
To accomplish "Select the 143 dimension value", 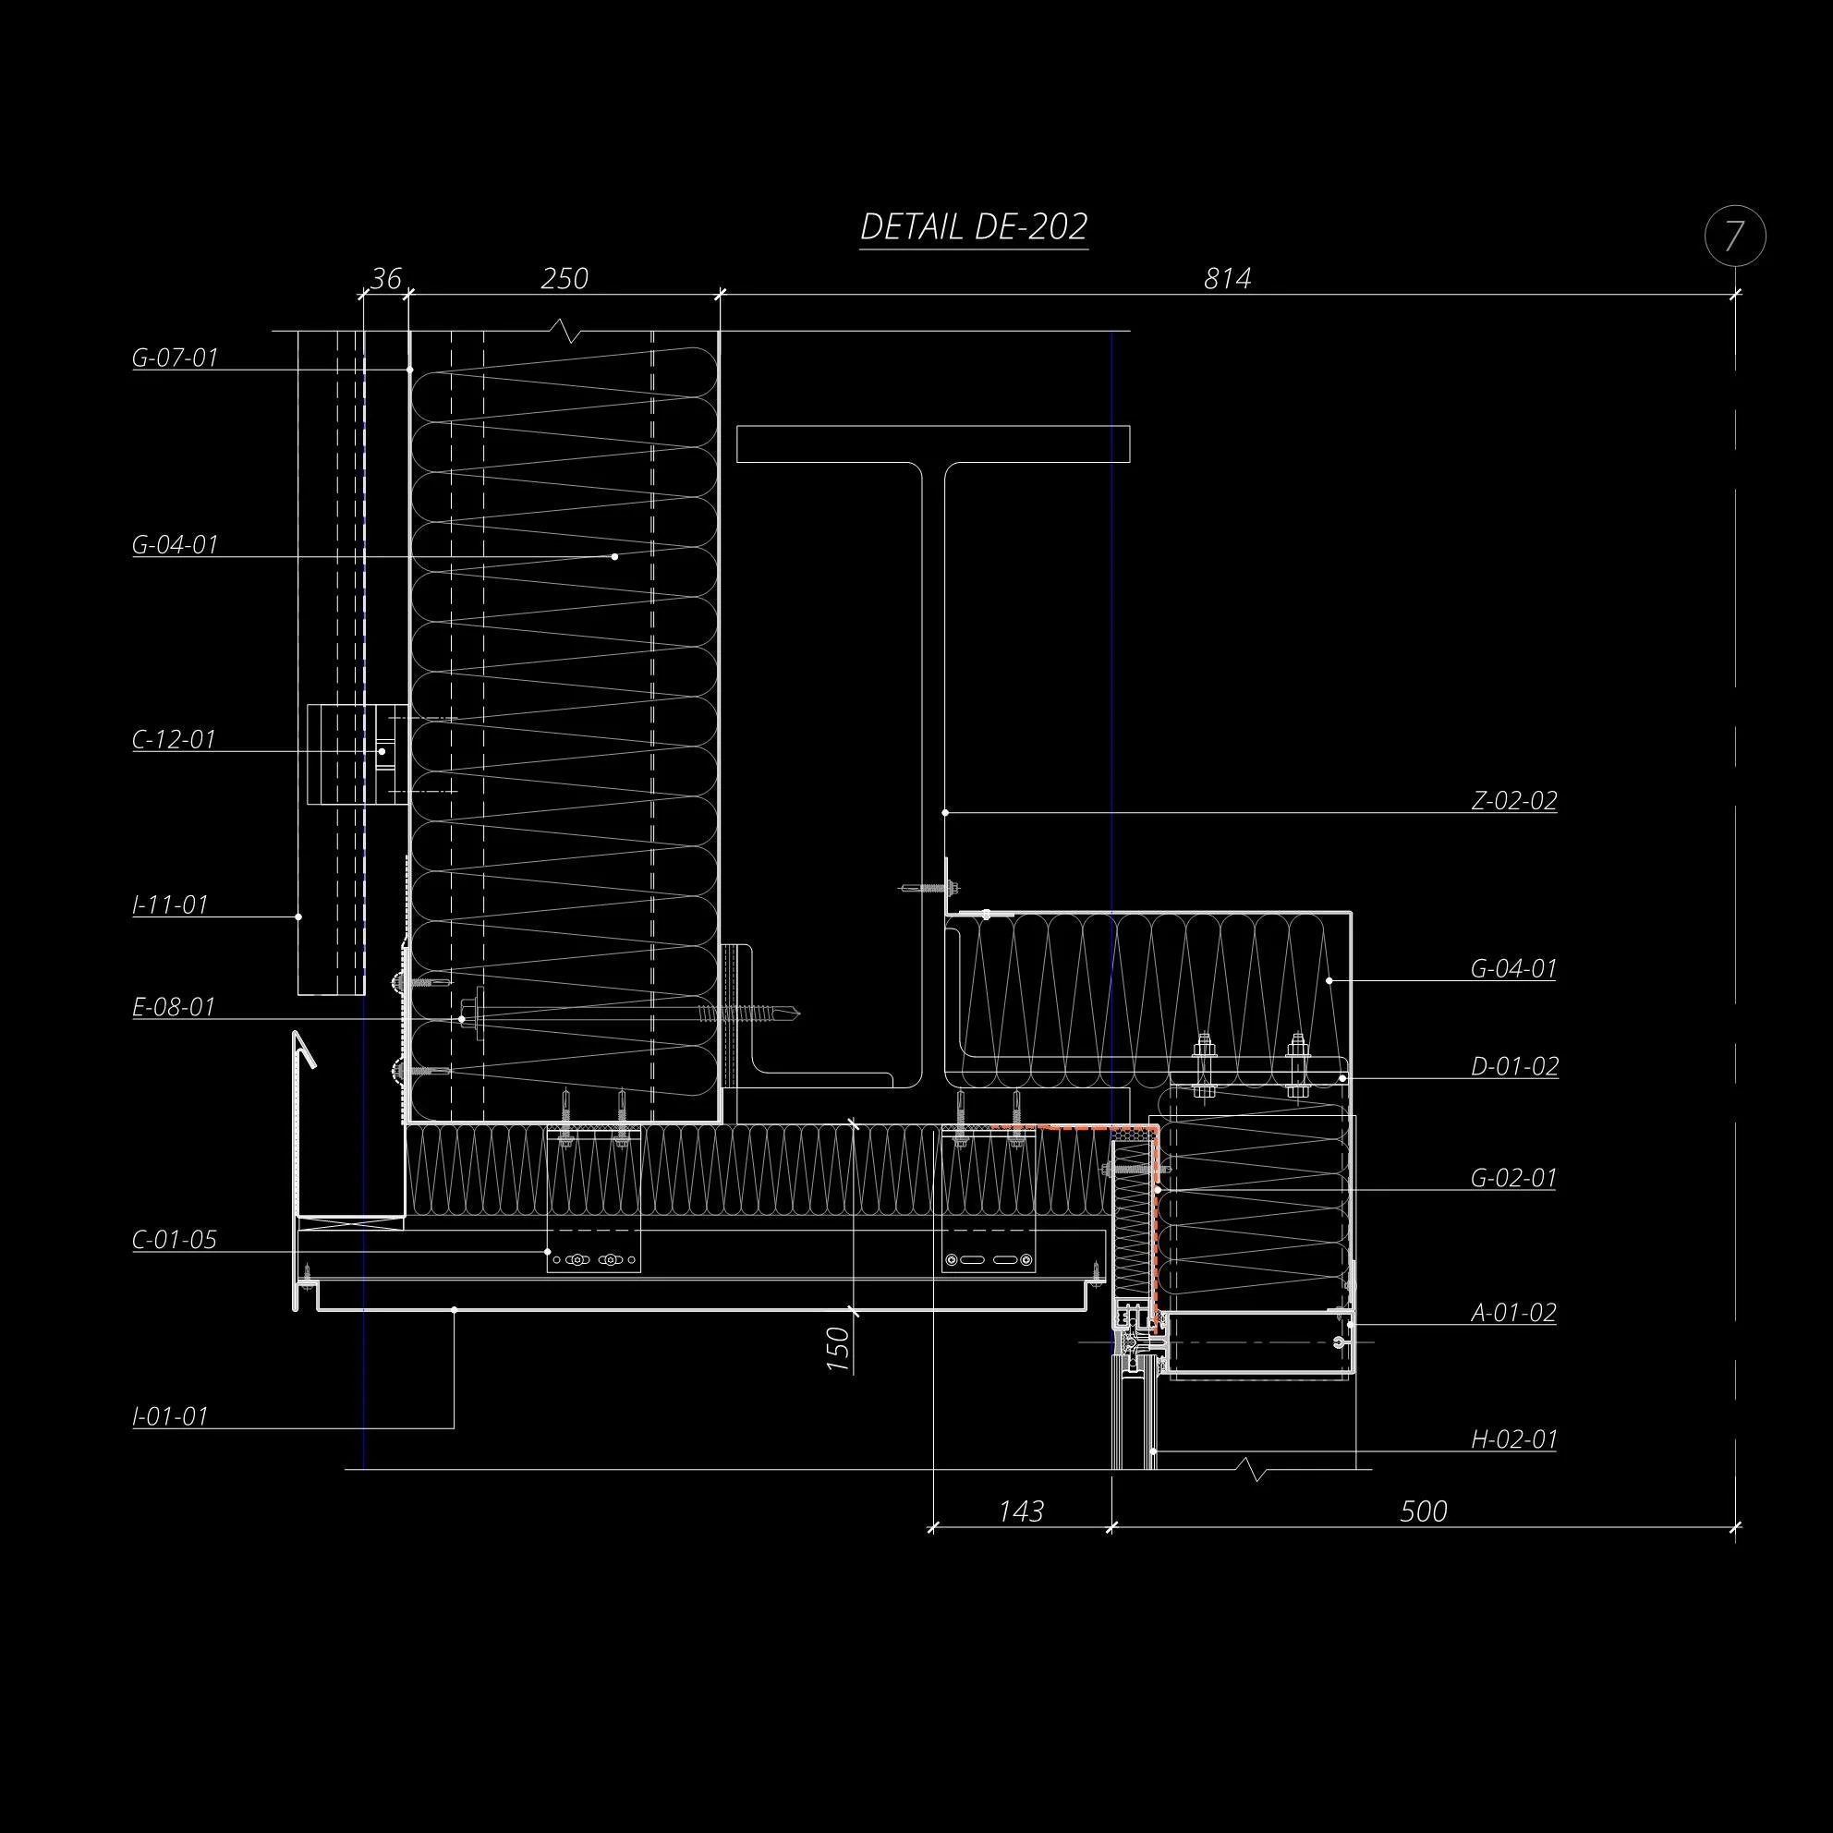I will [x=1021, y=1511].
